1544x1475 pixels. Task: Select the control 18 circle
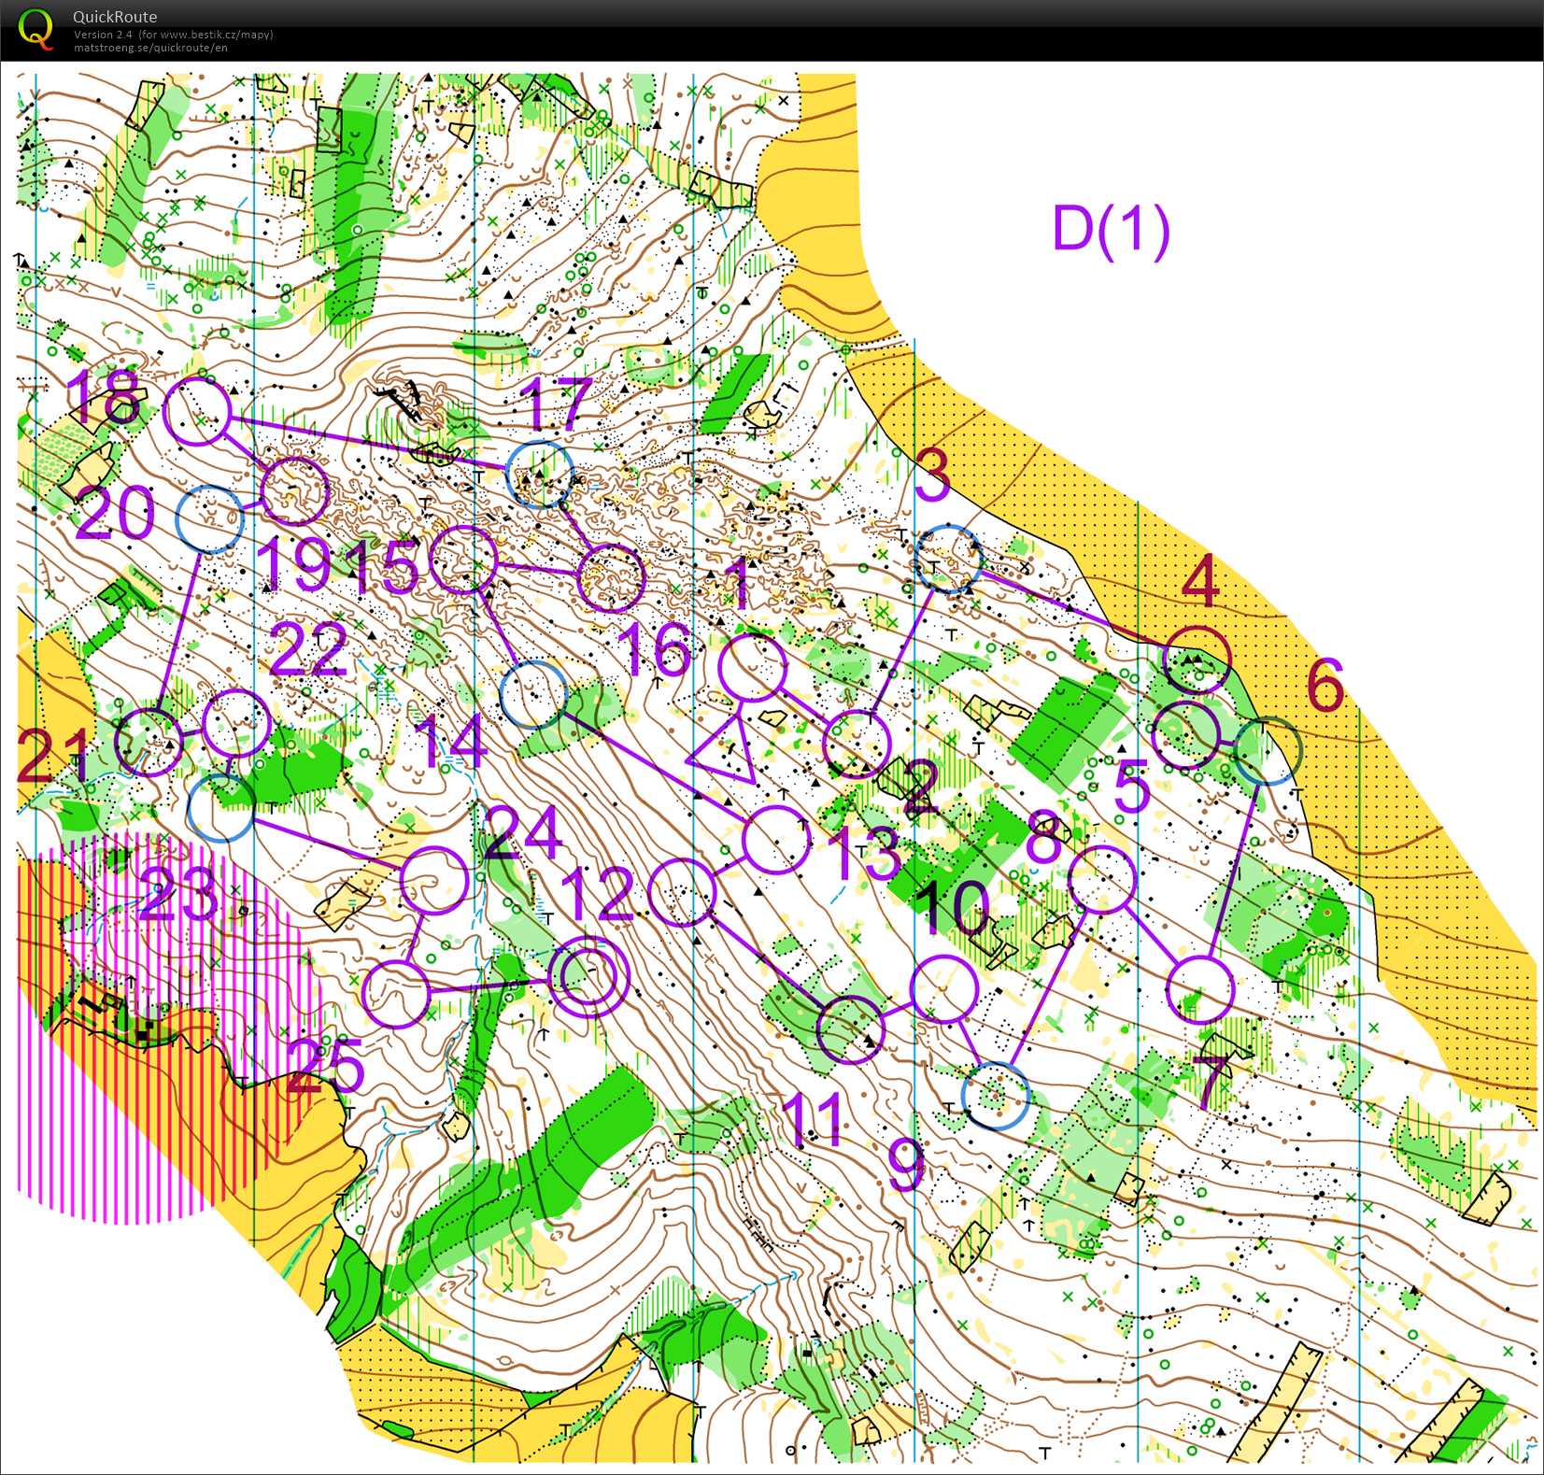coord(197,410)
